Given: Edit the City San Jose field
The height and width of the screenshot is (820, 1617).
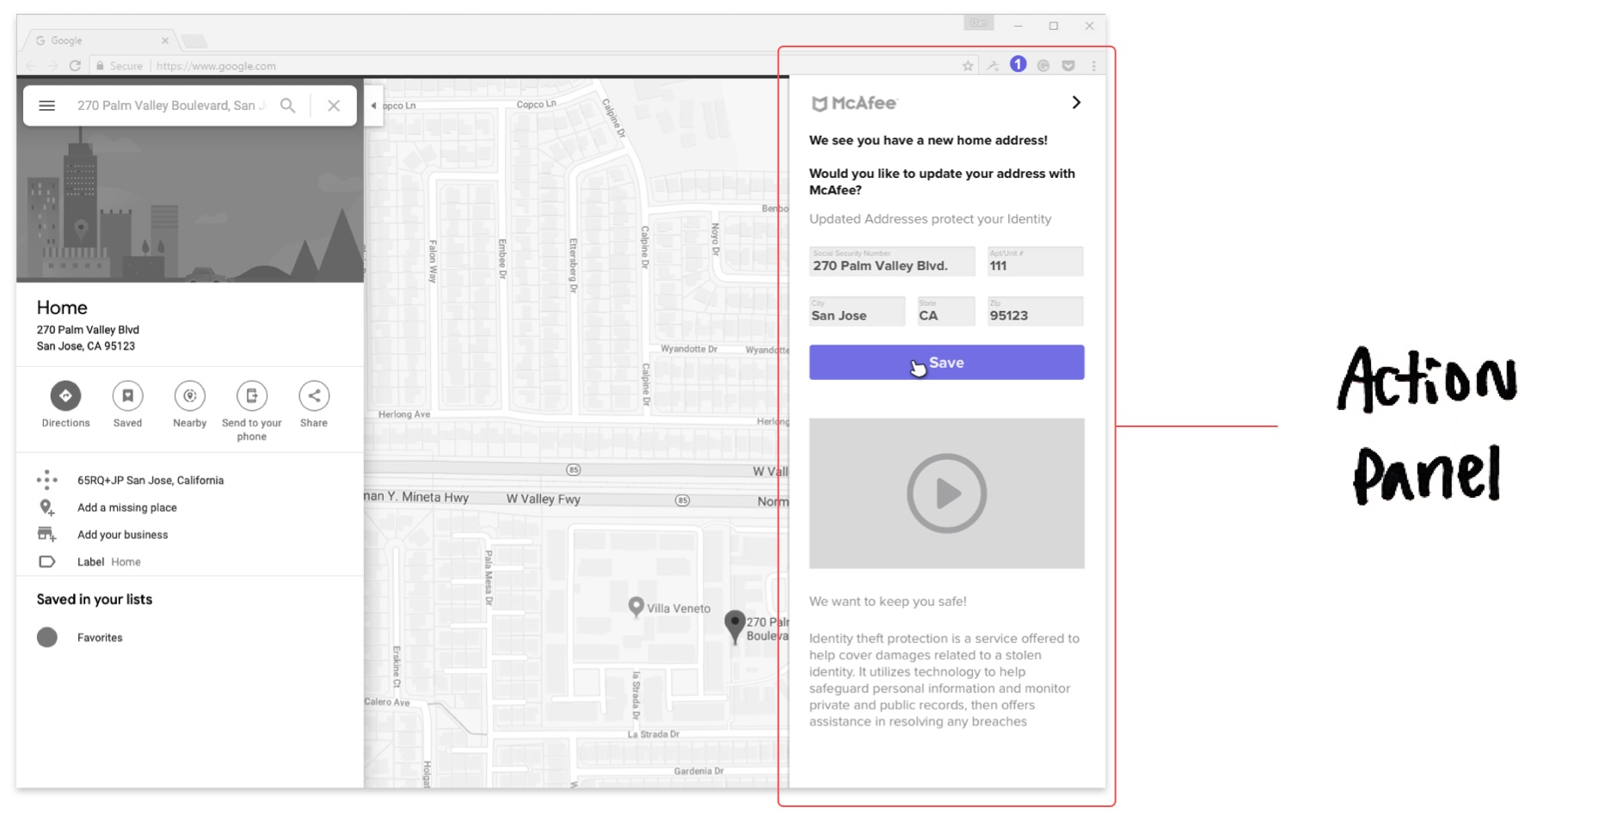Looking at the screenshot, I should (x=857, y=311).
